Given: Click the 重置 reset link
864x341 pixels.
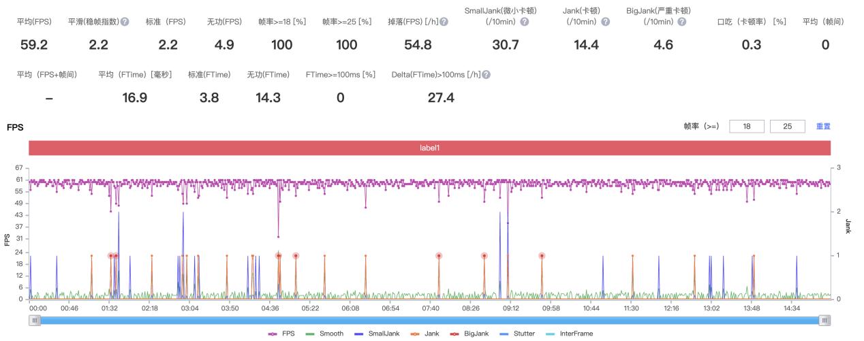Looking at the screenshot, I should [823, 127].
